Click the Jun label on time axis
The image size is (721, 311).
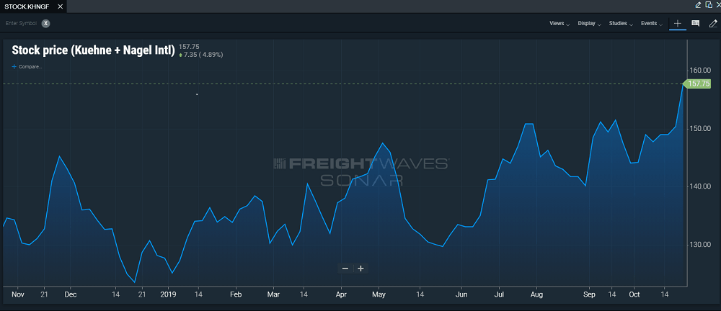click(461, 294)
